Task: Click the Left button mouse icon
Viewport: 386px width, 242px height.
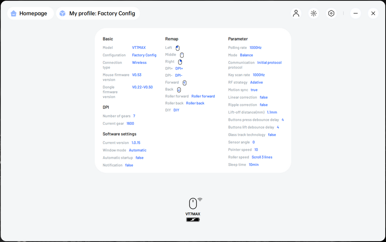Action: 178,48
